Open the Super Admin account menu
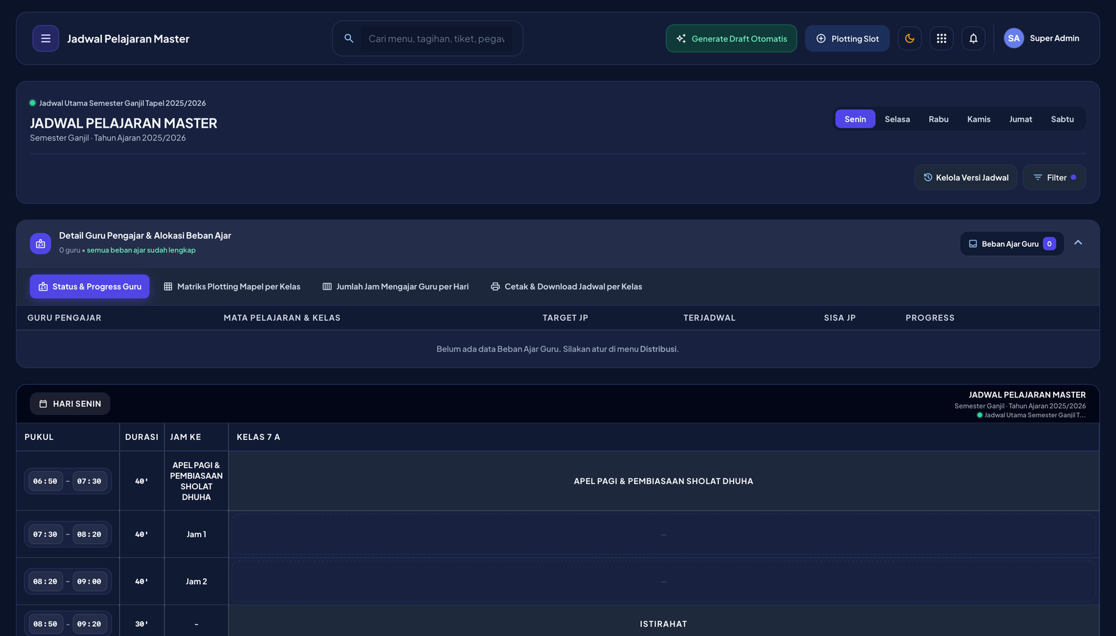 tap(1041, 38)
